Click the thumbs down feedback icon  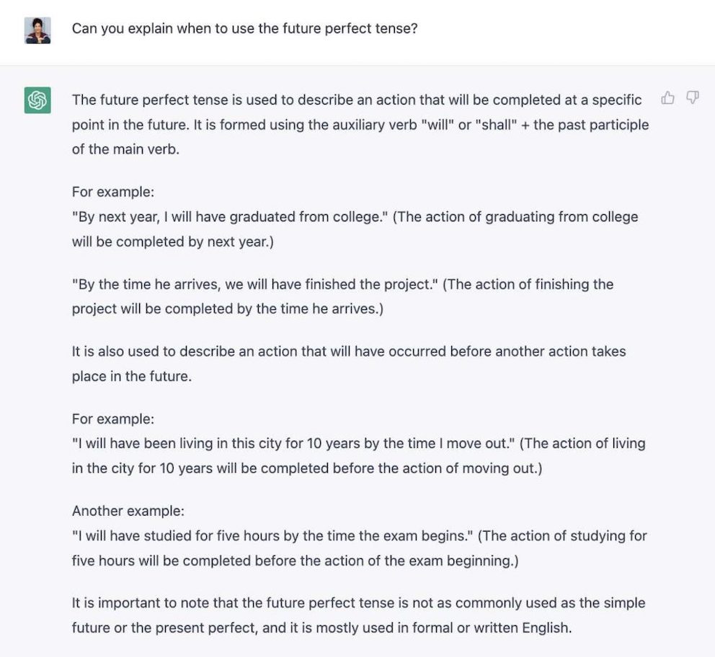click(x=693, y=97)
